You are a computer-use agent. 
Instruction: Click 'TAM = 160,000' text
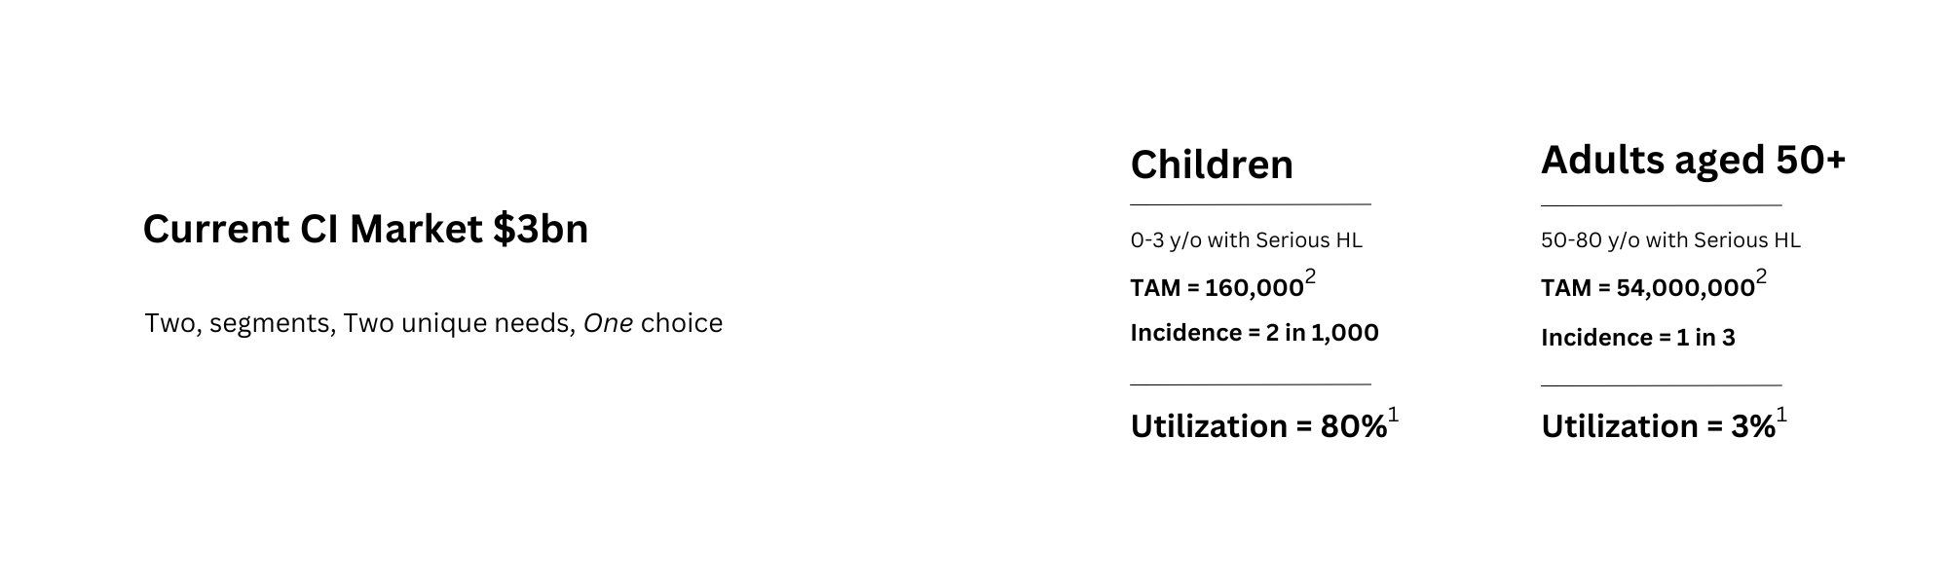[1217, 288]
